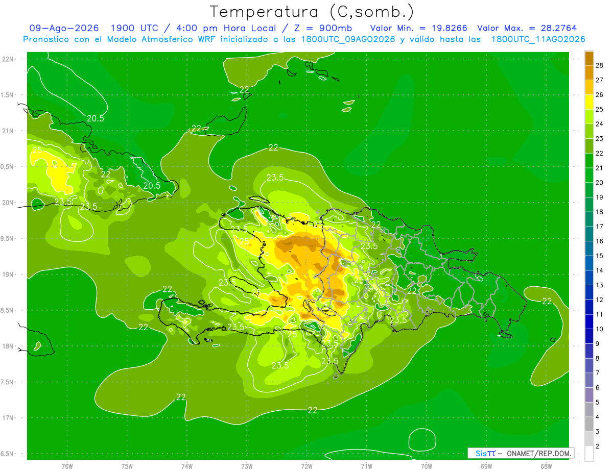
Task: Click the '70W' longitude axis label
Action: pos(427,466)
